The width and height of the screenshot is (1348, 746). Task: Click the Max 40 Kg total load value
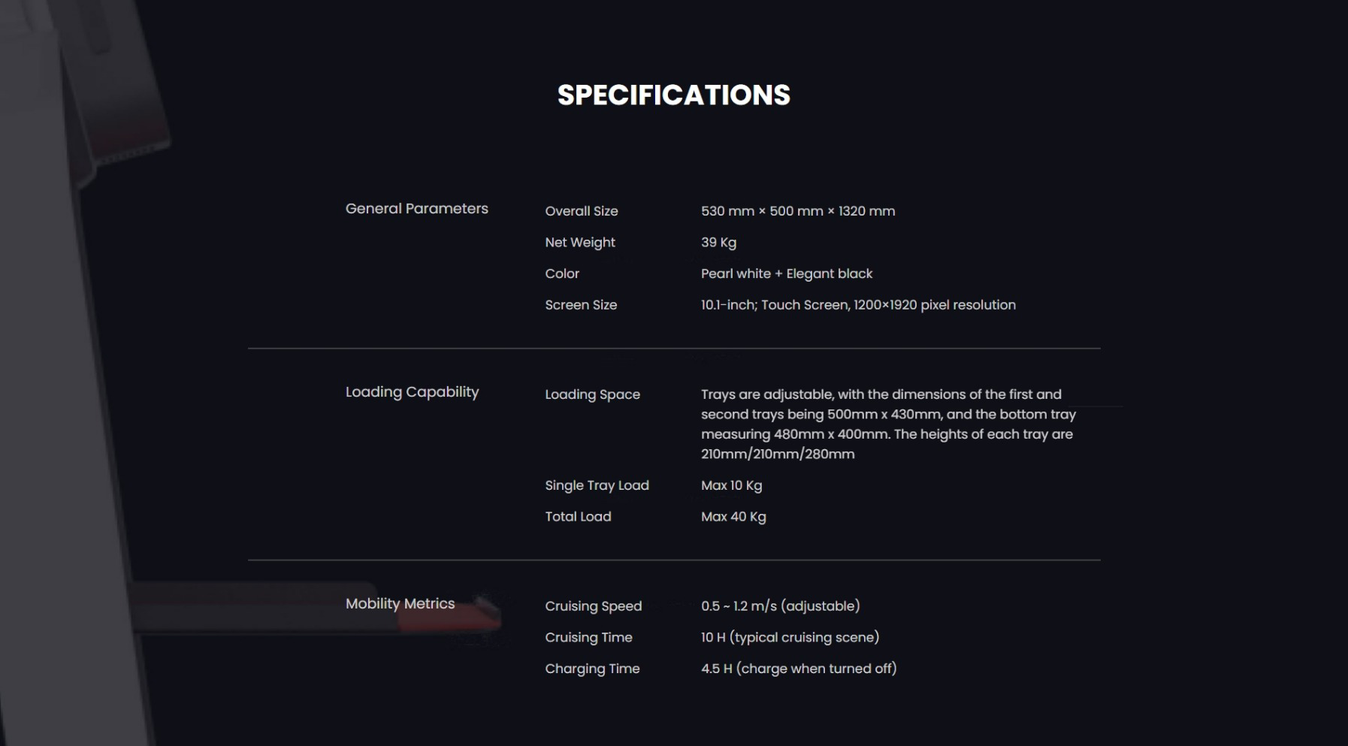[733, 517]
